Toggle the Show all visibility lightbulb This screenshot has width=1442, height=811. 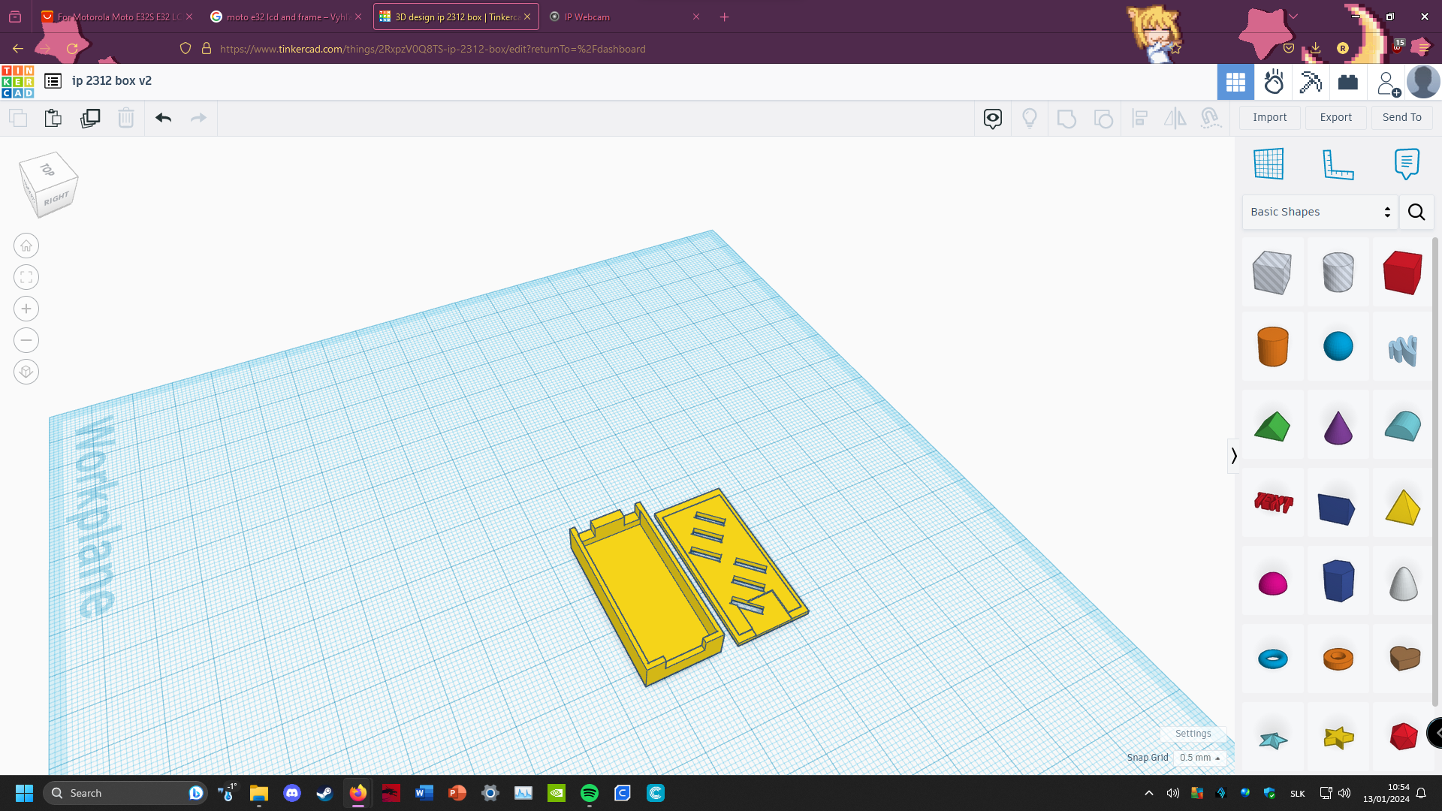tap(1030, 118)
